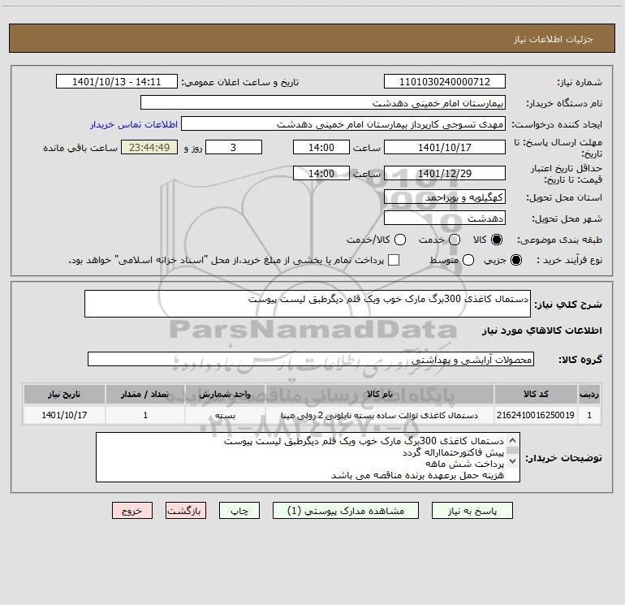
Task: Toggle the اسناد خزانه اسلامی payment checkbox
Action: pos(394,260)
